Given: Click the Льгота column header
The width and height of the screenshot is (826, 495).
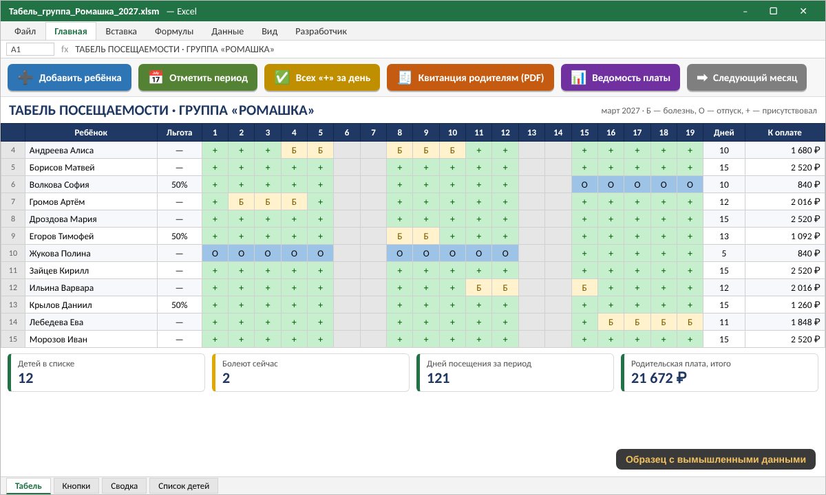Looking at the screenshot, I should [x=180, y=133].
